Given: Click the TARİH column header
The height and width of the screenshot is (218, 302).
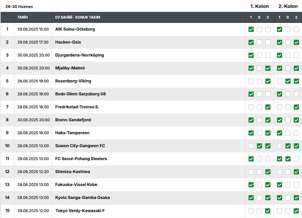Looking at the screenshot, I should (23, 17).
